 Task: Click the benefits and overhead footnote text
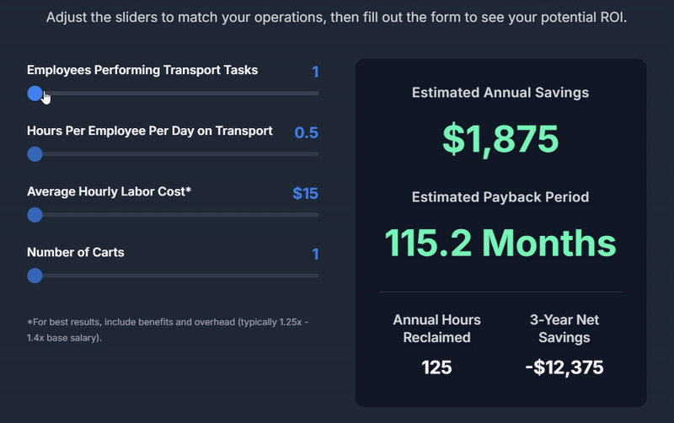pyautogui.click(x=167, y=329)
